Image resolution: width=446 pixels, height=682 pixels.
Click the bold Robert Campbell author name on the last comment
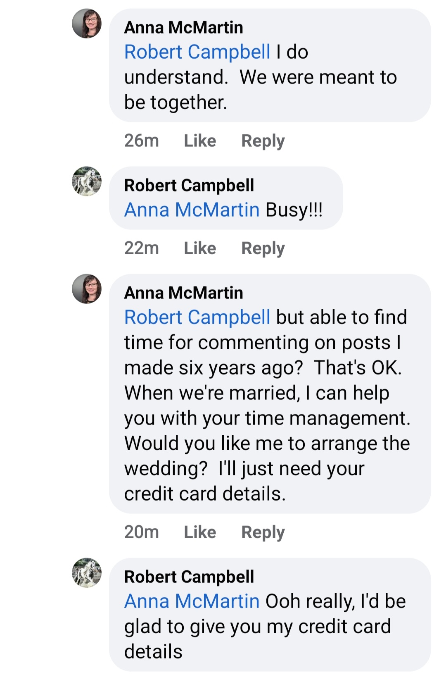189,577
